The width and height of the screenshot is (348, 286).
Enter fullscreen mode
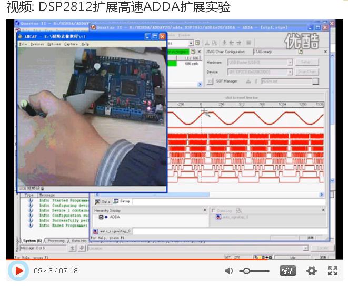[332, 271]
